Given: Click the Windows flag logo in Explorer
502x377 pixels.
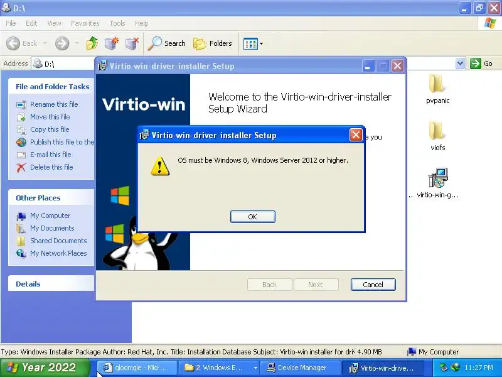Looking at the screenshot, I should (x=490, y=23).
